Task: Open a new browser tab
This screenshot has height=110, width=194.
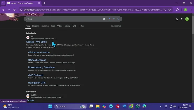Action: (x=44, y=3)
